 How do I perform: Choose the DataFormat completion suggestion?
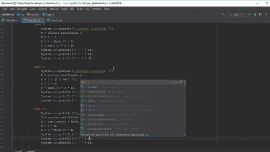(x=132, y=115)
